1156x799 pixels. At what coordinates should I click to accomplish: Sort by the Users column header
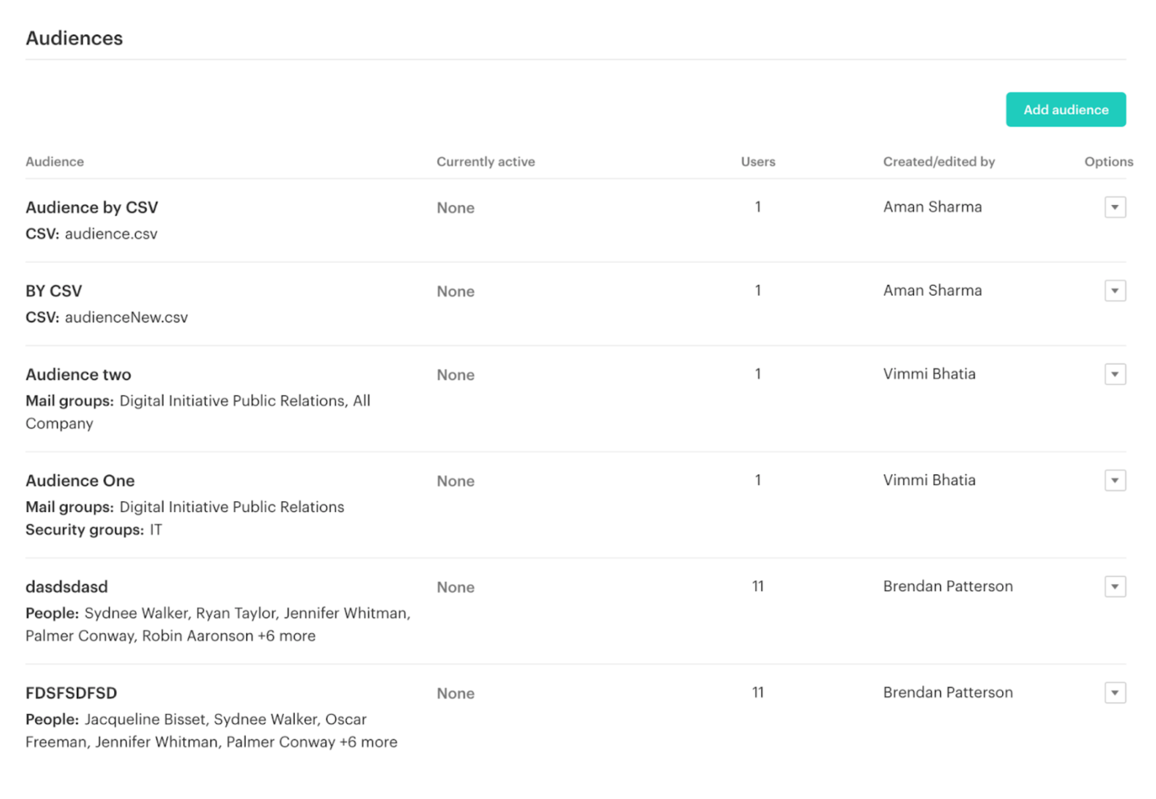point(758,162)
